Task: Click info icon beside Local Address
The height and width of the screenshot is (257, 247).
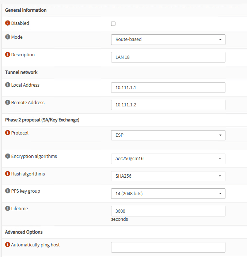Action: click(8, 85)
